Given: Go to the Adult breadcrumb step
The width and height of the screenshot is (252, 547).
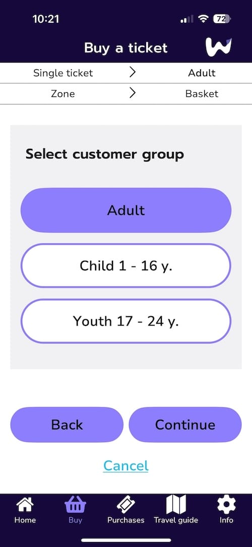Looking at the screenshot, I should (202, 73).
